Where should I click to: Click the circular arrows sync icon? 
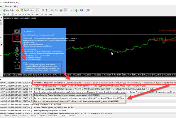[17, 67]
